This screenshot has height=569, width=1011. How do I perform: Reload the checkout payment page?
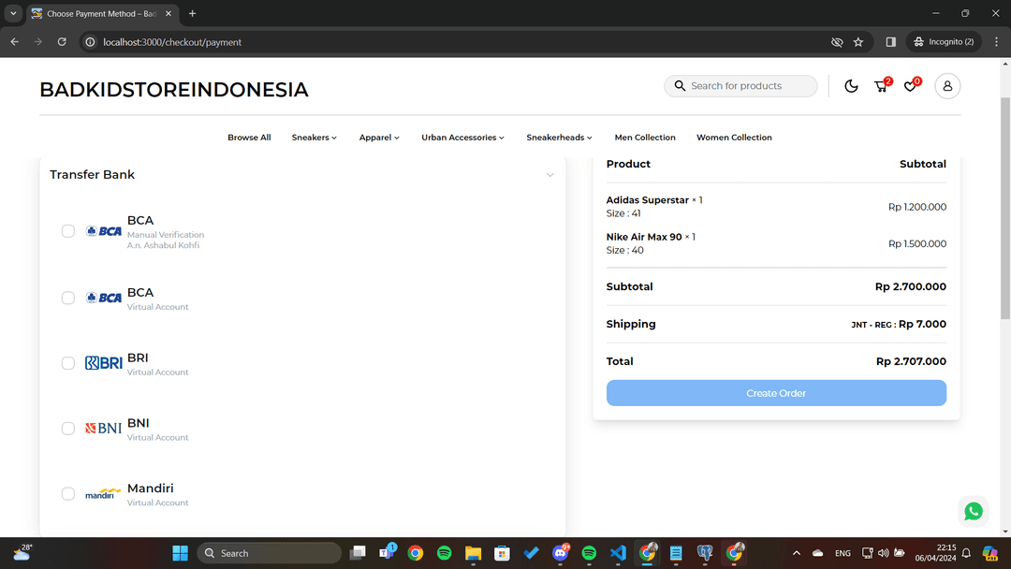click(x=62, y=42)
